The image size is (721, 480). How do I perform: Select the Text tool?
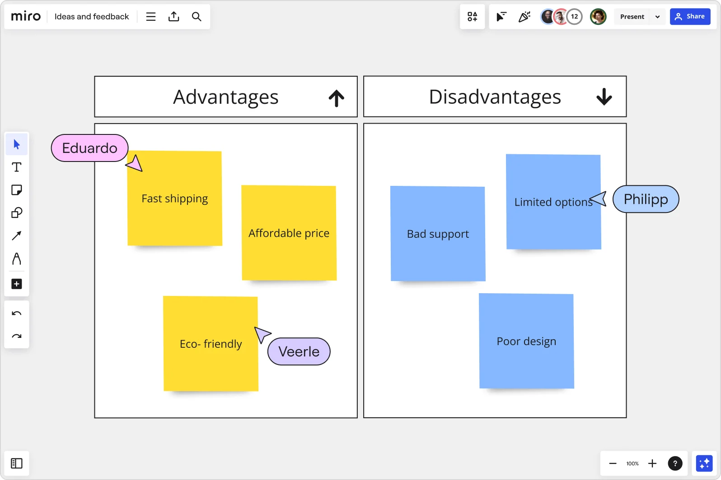[17, 167]
